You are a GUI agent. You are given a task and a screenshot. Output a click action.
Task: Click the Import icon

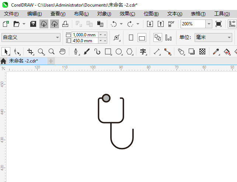tap(150, 24)
